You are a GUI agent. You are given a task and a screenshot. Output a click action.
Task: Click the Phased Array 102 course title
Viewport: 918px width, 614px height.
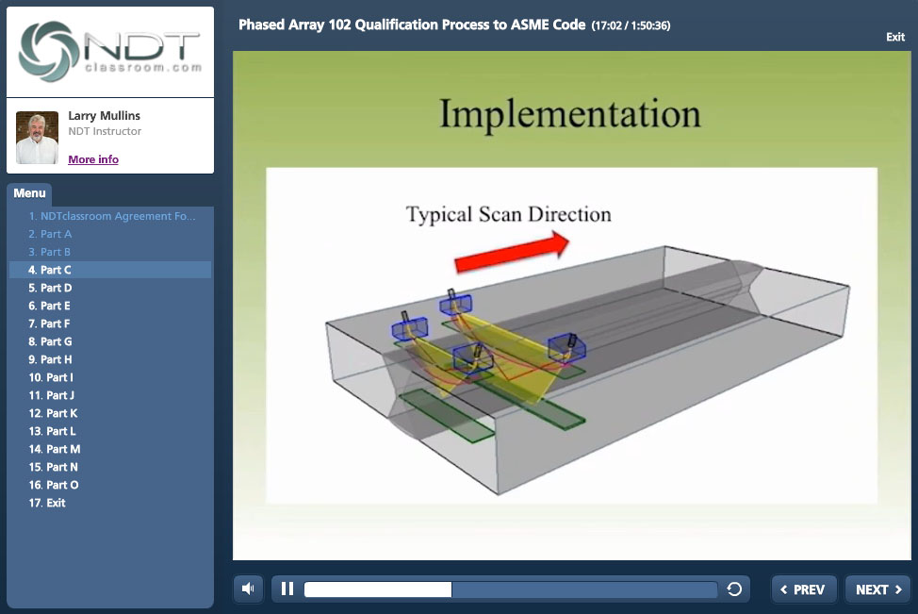pyautogui.click(x=412, y=25)
